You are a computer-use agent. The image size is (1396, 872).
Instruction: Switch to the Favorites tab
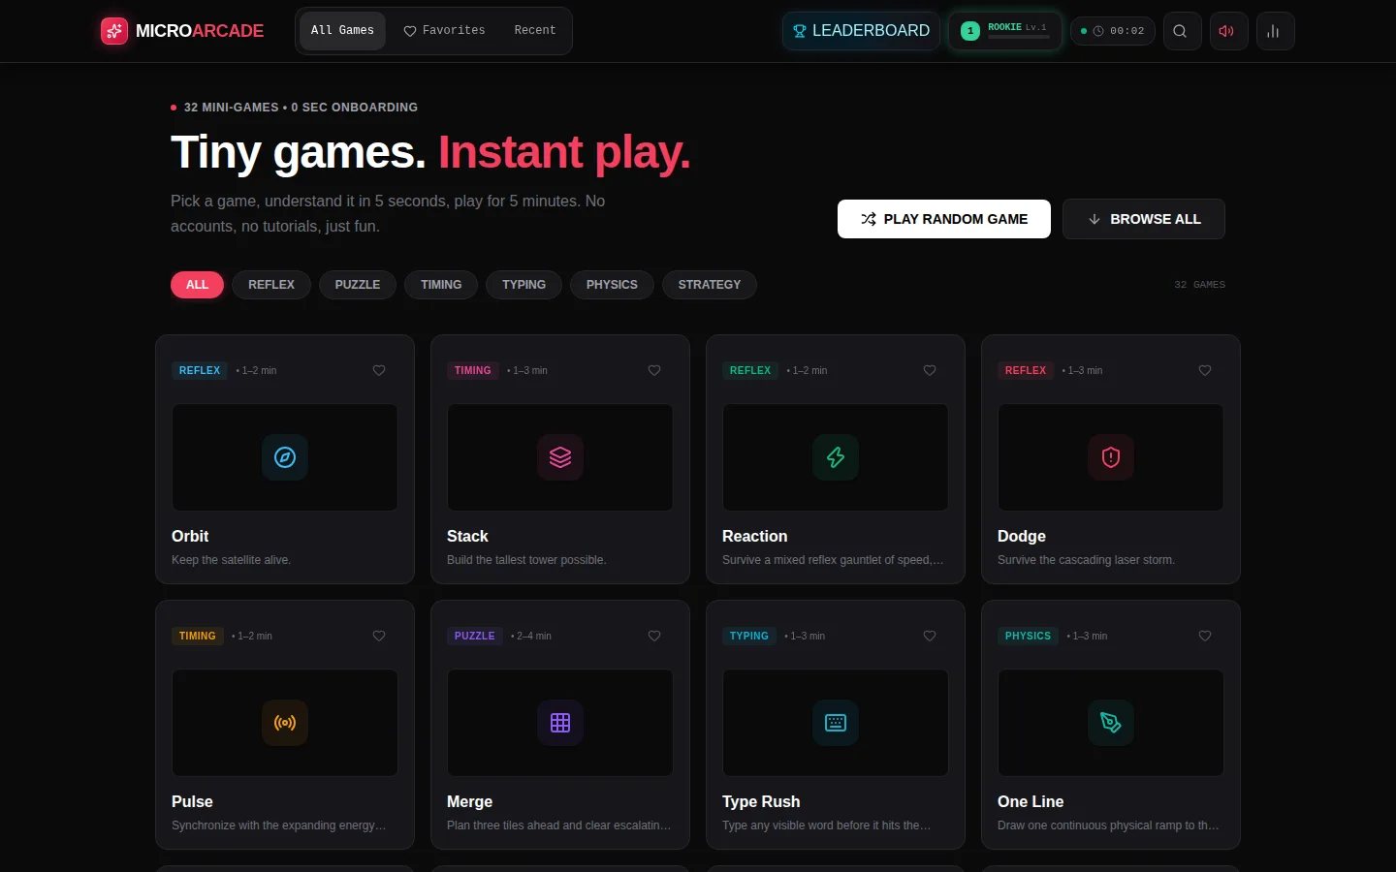(444, 31)
